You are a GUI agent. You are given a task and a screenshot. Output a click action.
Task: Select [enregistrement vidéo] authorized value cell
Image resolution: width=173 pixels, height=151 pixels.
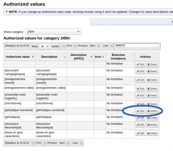click(19, 89)
